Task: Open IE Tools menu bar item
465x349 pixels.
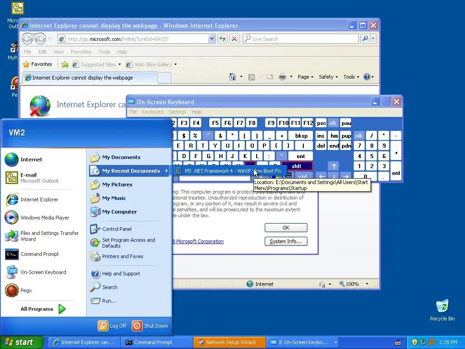Action: pyautogui.click(x=104, y=52)
